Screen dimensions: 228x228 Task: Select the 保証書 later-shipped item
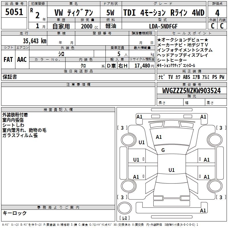pyautogui.click(x=10, y=77)
